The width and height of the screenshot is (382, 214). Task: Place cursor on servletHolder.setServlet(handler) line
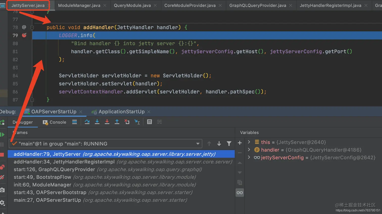pos(111,84)
